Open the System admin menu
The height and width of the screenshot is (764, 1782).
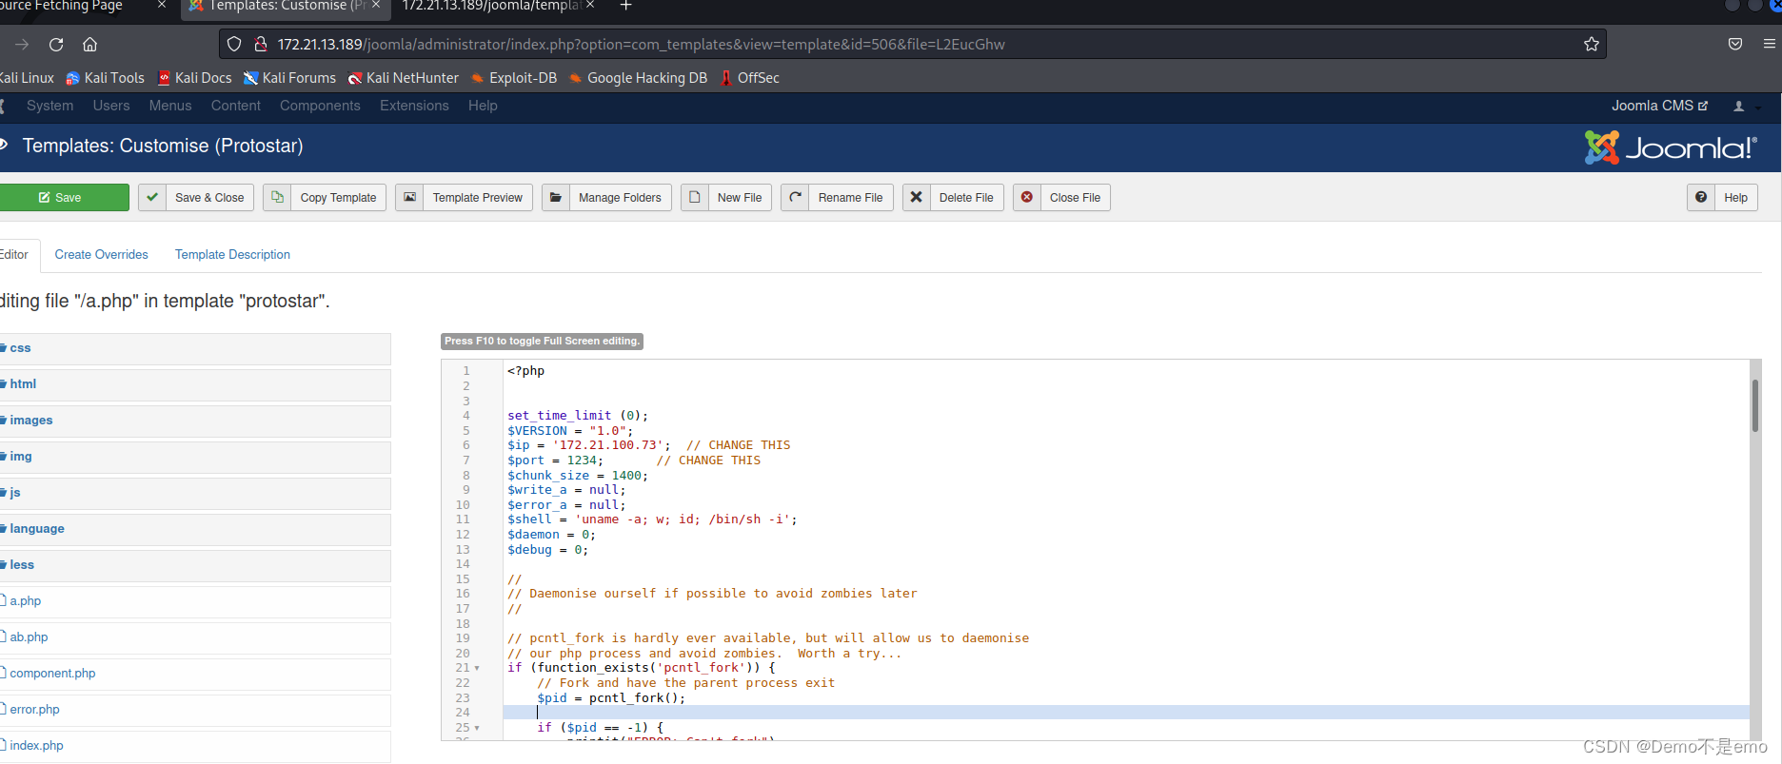click(49, 106)
